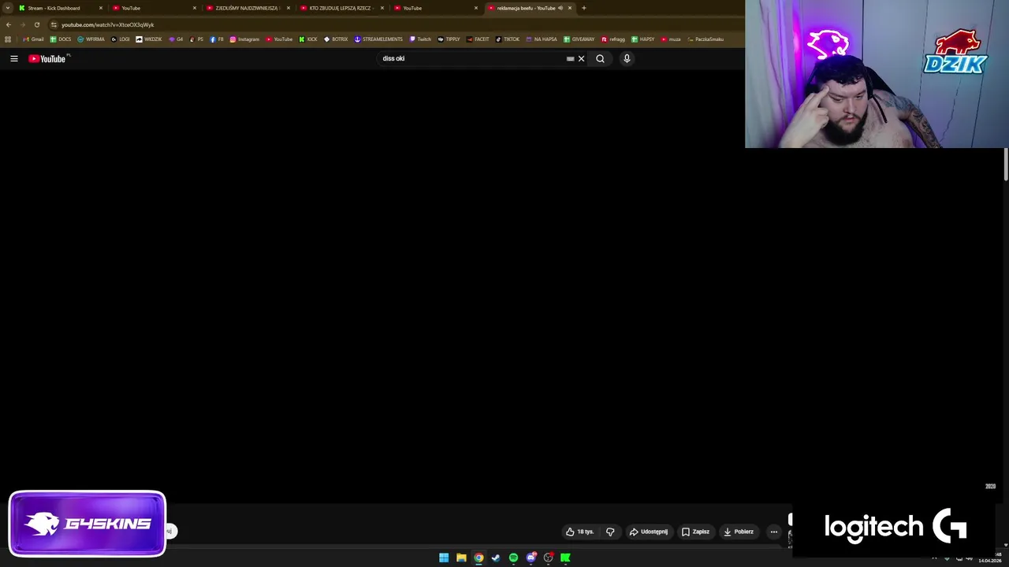Open KICK bookmark
1009x567 pixels.
click(308, 39)
